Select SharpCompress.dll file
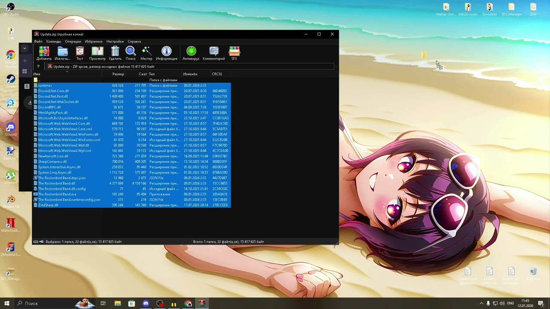The width and height of the screenshot is (550, 309). tap(132, 162)
